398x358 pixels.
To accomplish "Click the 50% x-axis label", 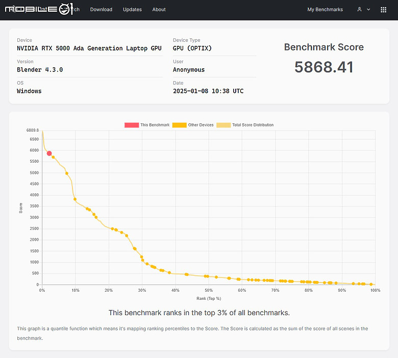I will pyautogui.click(x=209, y=290).
